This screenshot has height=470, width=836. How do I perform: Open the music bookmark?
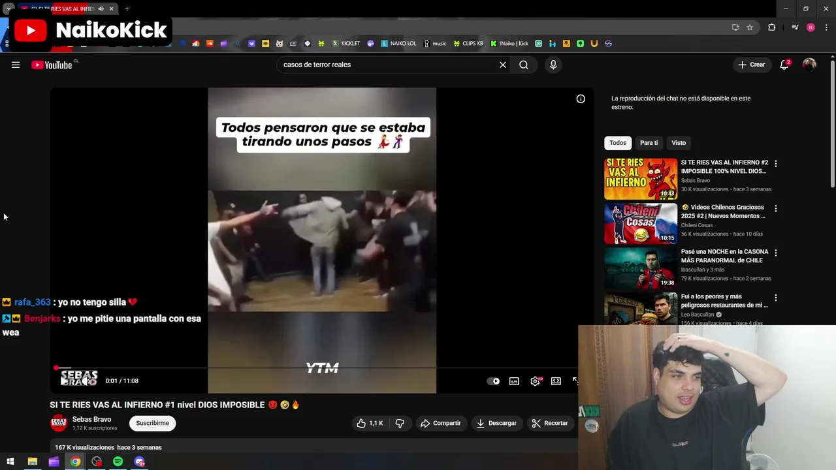tap(435, 44)
